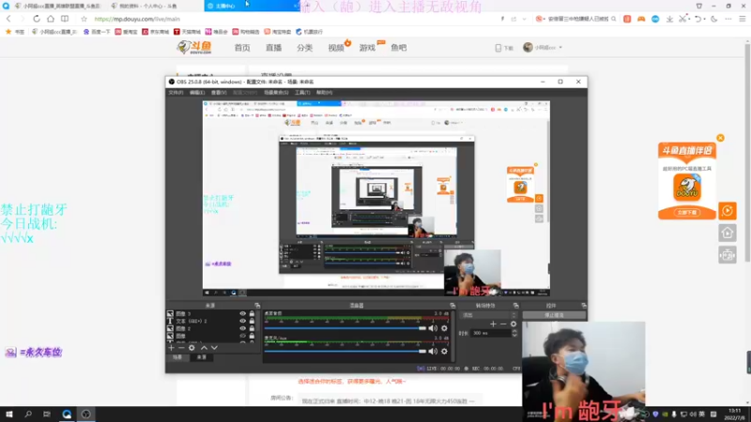Screen dimensions: 751x422
Task: Open Windows taskbar search
Action: pyautogui.click(x=28, y=414)
